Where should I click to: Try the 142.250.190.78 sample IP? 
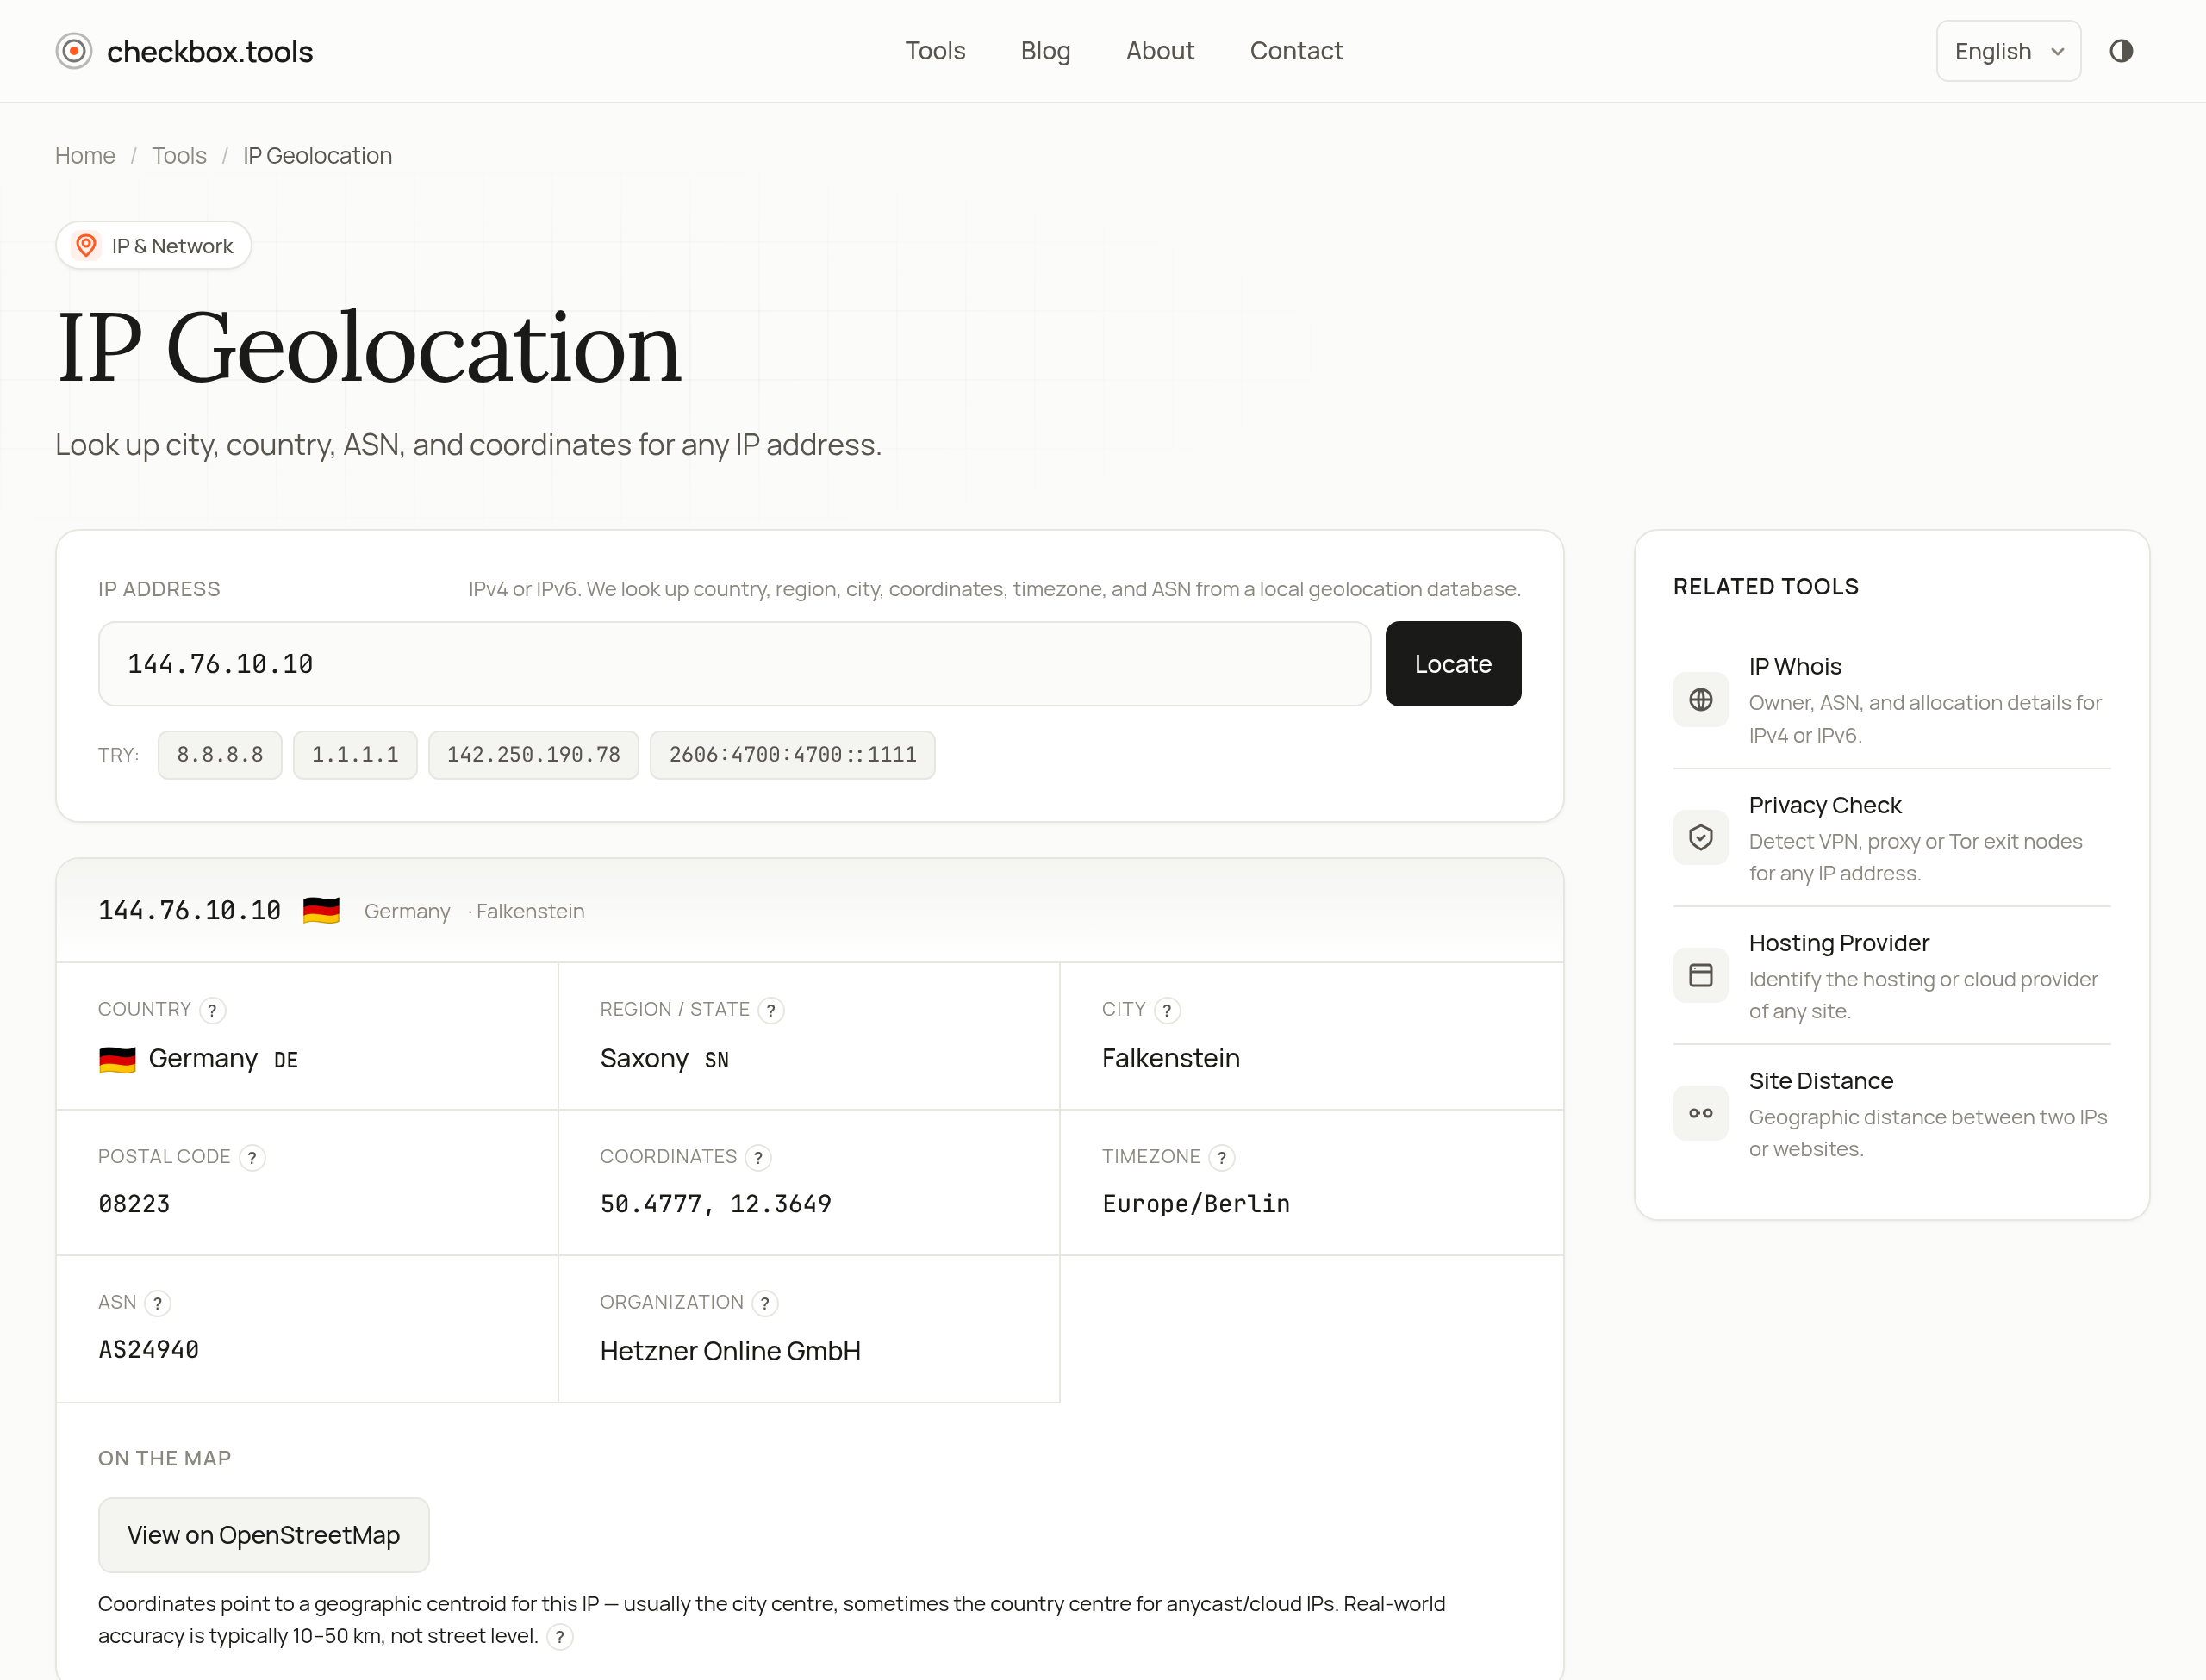[533, 755]
